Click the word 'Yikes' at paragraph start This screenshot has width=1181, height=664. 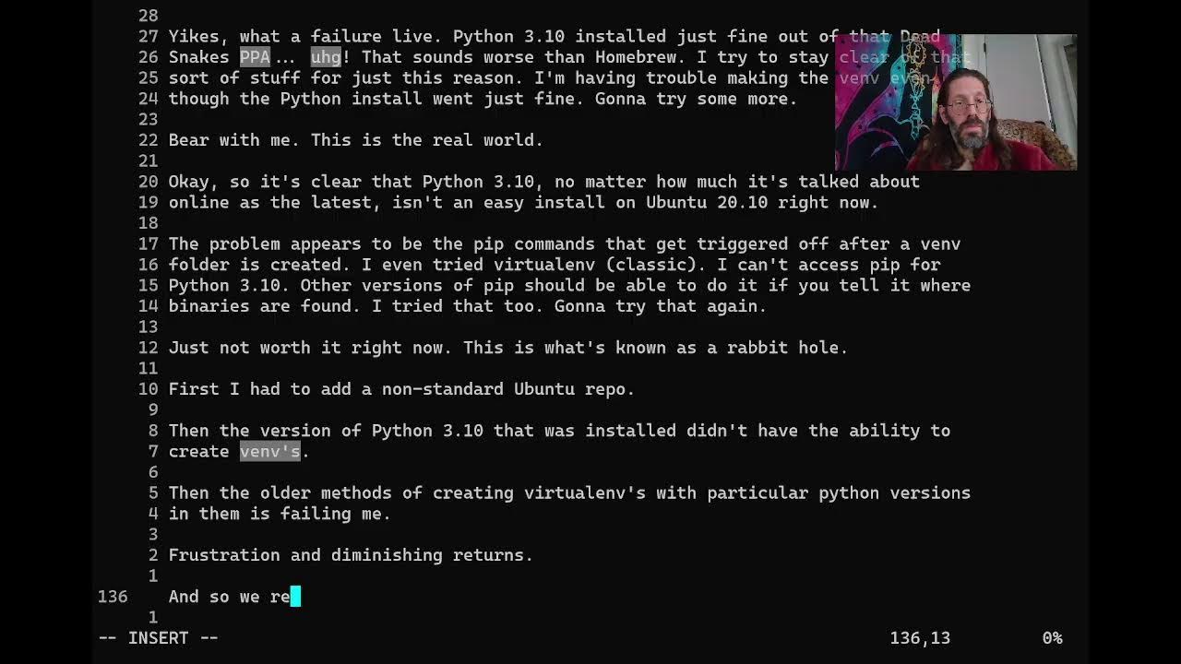194,37
